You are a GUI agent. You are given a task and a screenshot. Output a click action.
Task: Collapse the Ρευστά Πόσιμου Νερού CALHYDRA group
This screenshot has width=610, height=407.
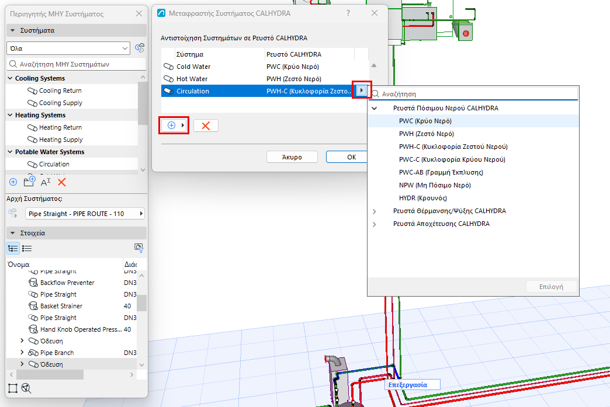tap(375, 108)
